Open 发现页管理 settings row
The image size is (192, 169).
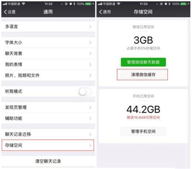(x=48, y=108)
